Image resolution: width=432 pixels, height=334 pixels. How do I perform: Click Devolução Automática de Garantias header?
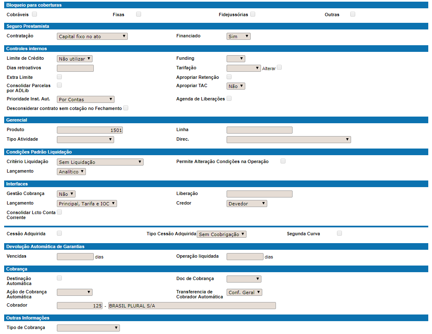pyautogui.click(x=216, y=246)
